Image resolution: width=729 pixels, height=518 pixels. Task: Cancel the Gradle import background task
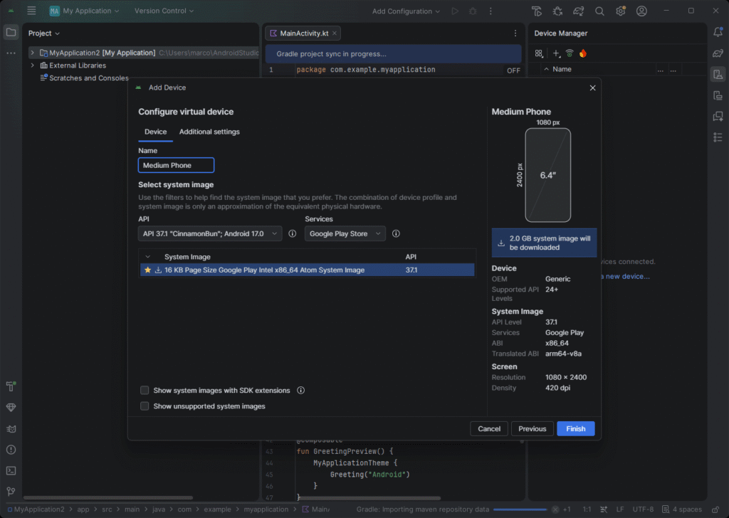[555, 509]
